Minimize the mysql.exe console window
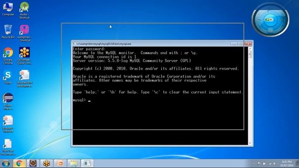This screenshot has width=299, height=168. (x=234, y=44)
